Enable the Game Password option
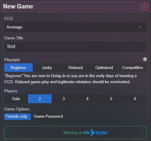151x141 pixels. coord(48,116)
